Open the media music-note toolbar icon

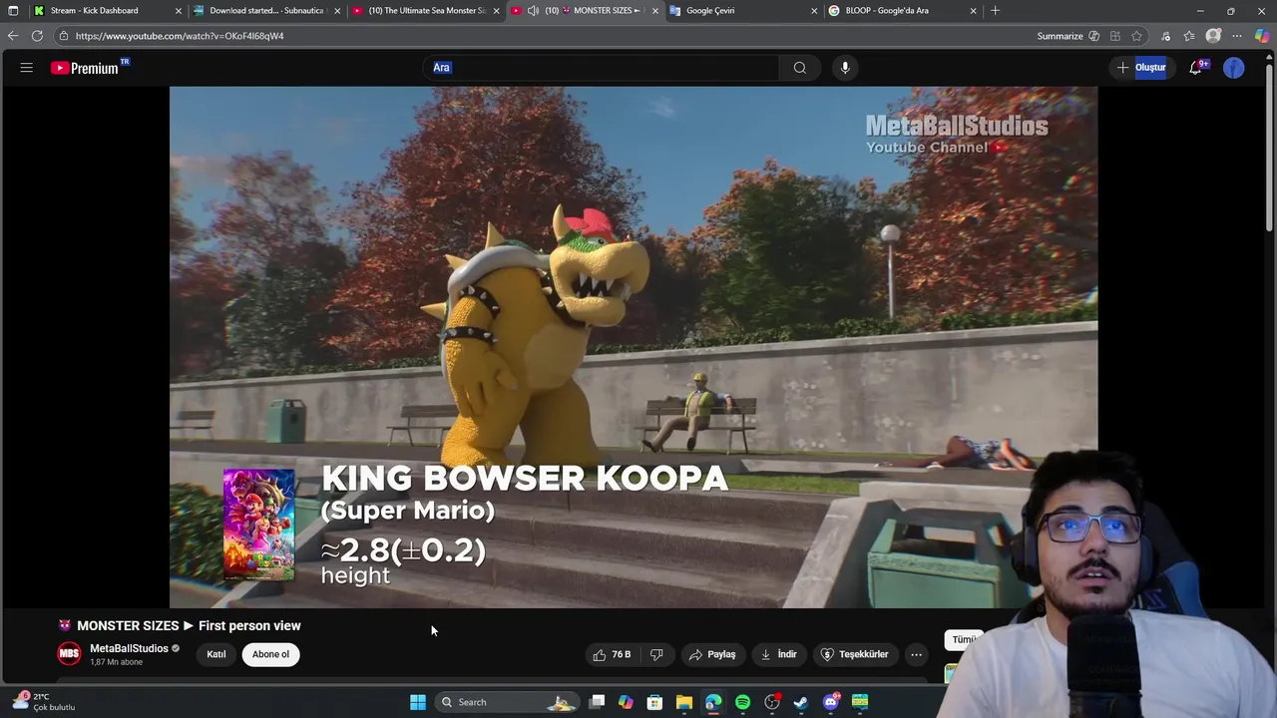coord(1165,36)
